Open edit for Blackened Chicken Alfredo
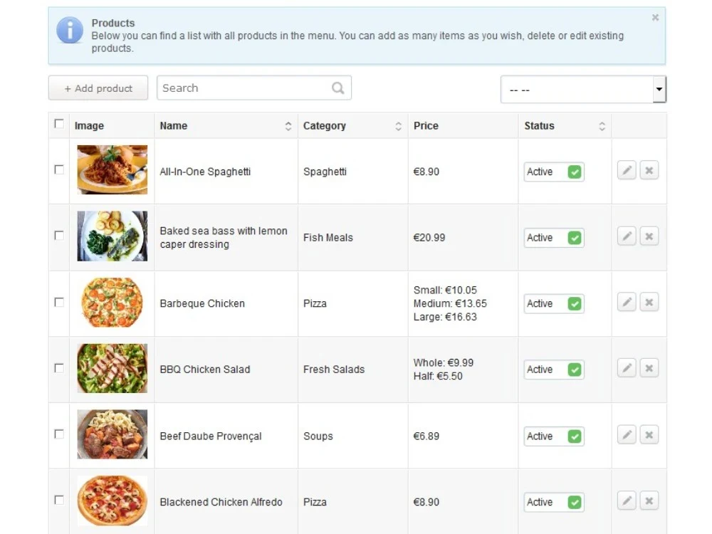Image resolution: width=712 pixels, height=534 pixels. pos(627,501)
